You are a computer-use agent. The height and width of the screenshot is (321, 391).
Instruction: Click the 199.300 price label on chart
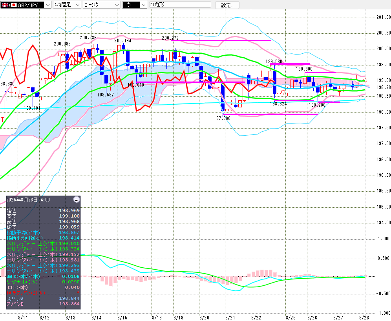pyautogui.click(x=304, y=69)
